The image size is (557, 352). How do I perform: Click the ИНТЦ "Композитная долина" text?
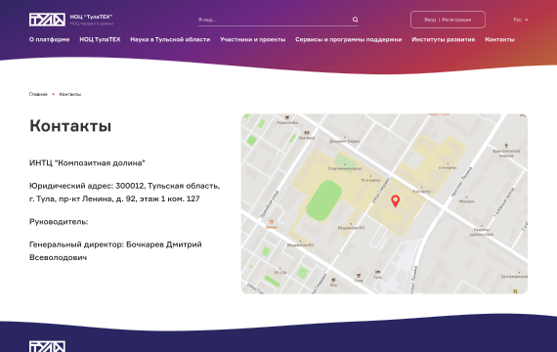tap(87, 163)
